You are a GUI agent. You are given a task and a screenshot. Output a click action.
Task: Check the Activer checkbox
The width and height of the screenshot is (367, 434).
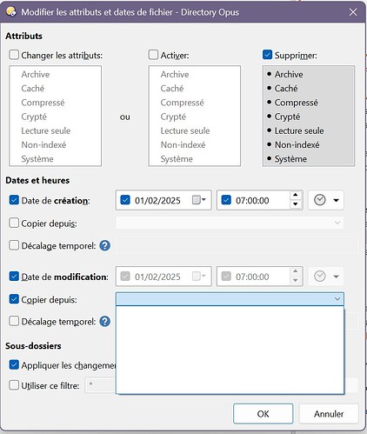point(153,55)
